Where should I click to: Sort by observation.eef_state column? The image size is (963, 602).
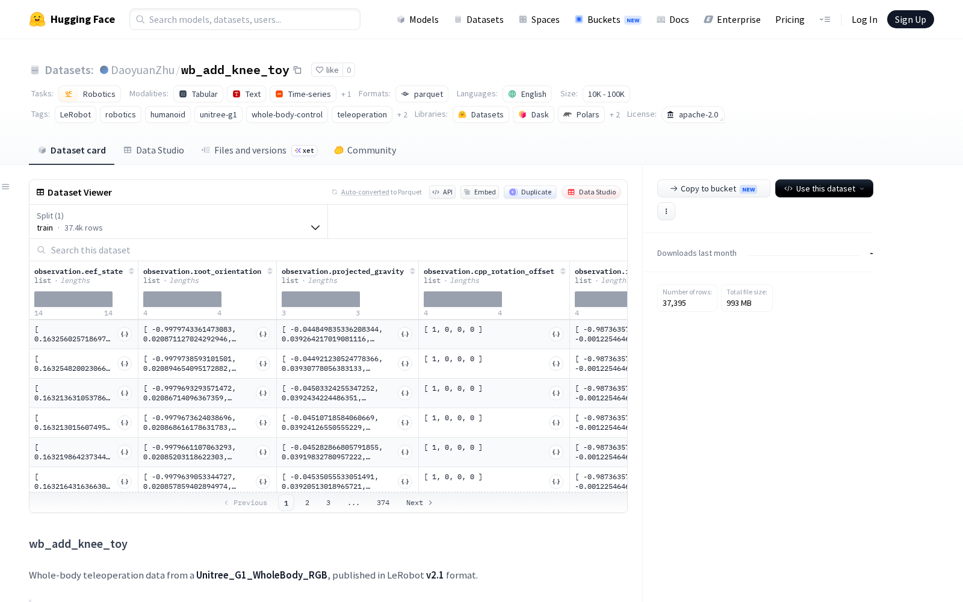(x=131, y=272)
